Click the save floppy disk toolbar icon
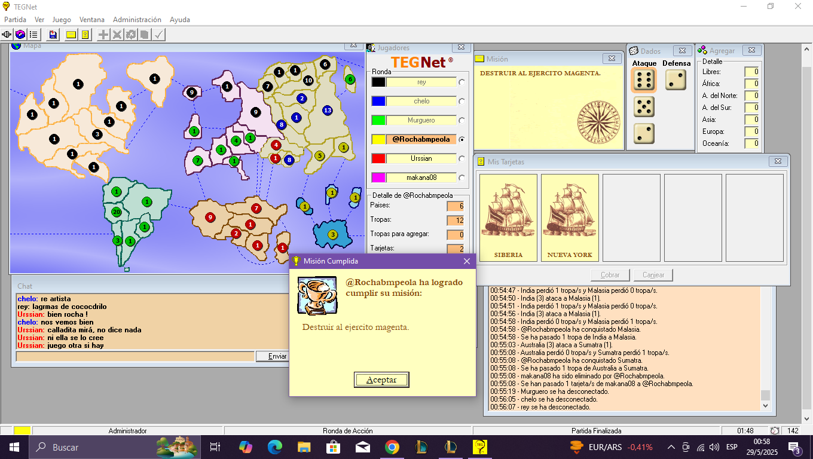 tap(53, 35)
